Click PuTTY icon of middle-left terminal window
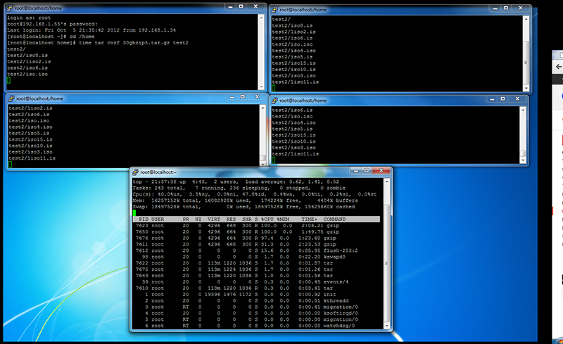The height and width of the screenshot is (344, 563). [11, 98]
